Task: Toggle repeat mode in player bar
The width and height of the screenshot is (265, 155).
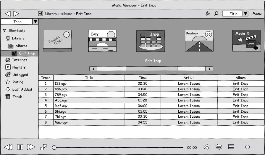Action: coord(219,147)
